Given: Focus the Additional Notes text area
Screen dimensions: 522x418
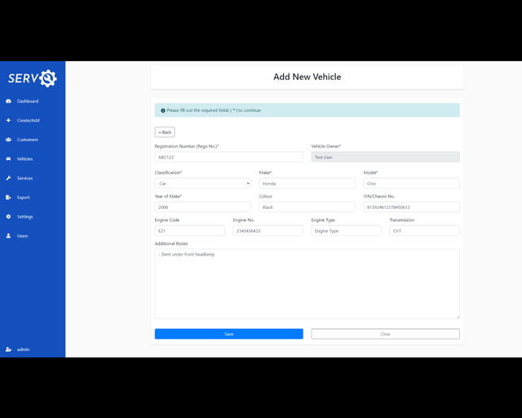Looking at the screenshot, I should tap(307, 283).
